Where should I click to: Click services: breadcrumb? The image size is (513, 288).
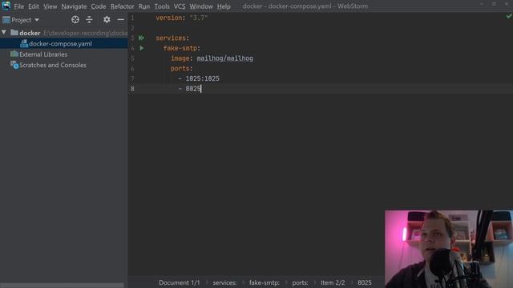pos(224,282)
